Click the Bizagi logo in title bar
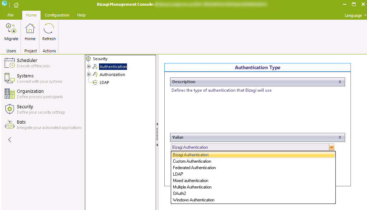The height and width of the screenshot is (210, 367). [4, 3]
